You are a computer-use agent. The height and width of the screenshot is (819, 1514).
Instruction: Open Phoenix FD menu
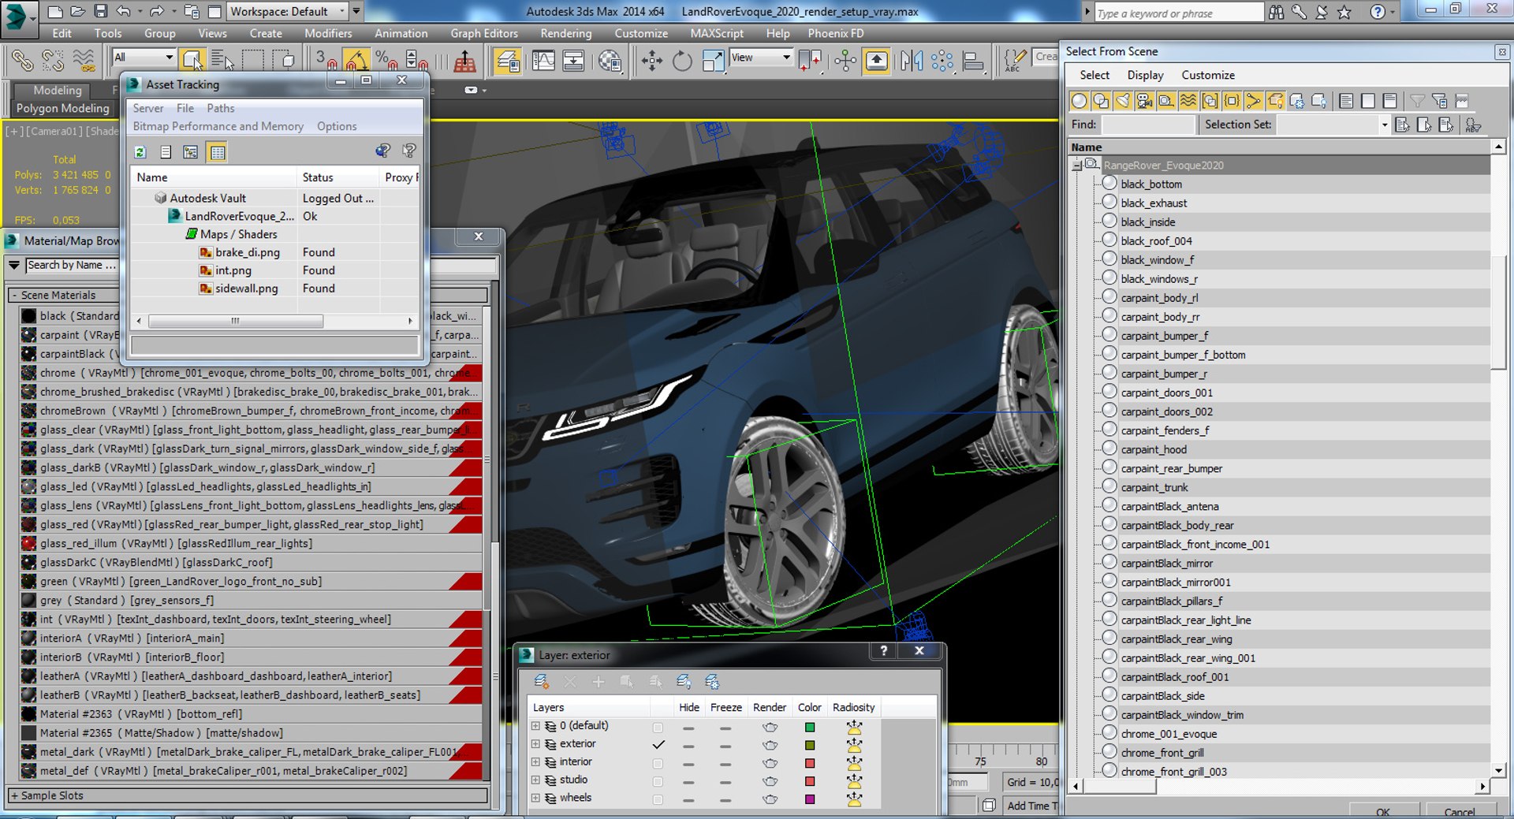point(835,33)
